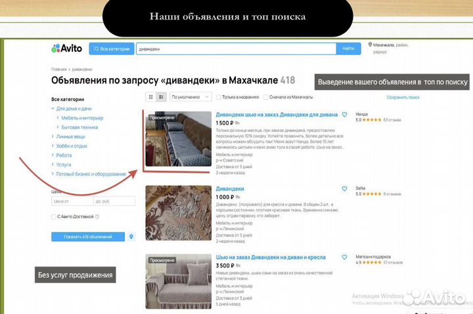Select Личные вещи category link
The width and height of the screenshot is (473, 314).
[x=70, y=137]
